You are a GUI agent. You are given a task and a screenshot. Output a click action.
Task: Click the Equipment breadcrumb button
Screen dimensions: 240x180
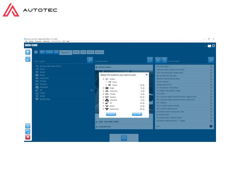(99, 52)
